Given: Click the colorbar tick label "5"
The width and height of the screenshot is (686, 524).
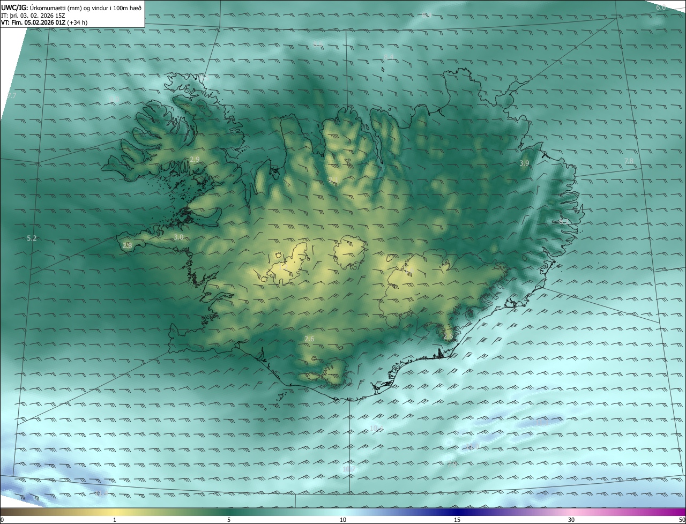Looking at the screenshot, I should pos(229,520).
